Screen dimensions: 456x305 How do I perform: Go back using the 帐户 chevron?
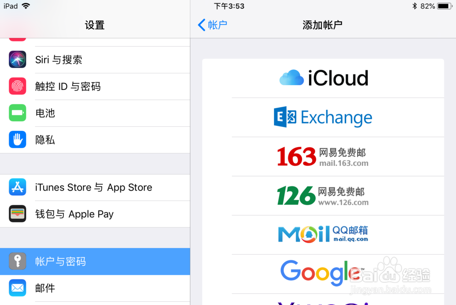pyautogui.click(x=212, y=25)
